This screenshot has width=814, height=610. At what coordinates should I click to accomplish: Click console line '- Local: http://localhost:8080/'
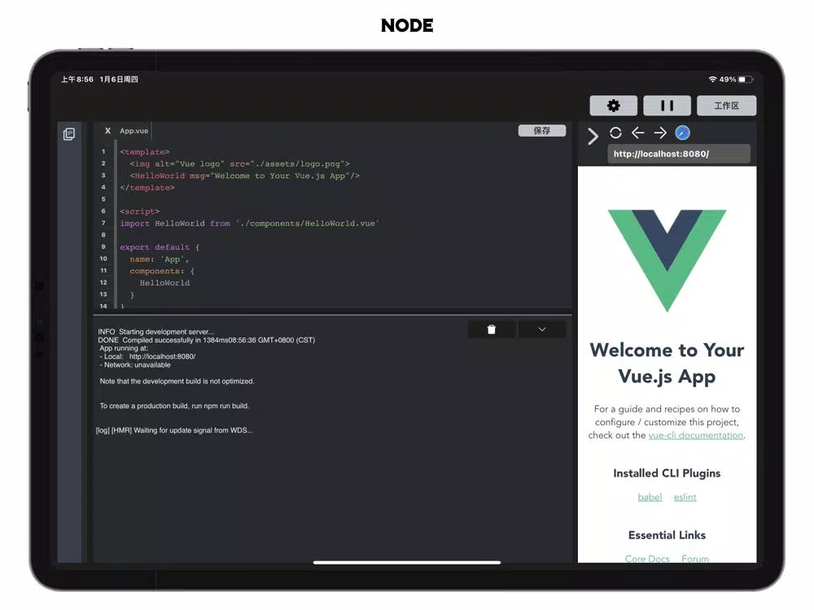click(x=147, y=356)
